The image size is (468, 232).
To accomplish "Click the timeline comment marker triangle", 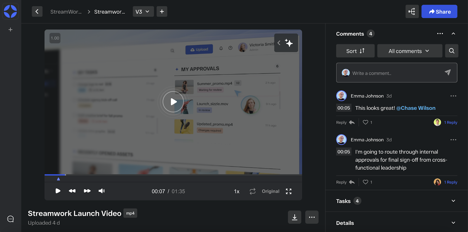I will [x=58, y=179].
